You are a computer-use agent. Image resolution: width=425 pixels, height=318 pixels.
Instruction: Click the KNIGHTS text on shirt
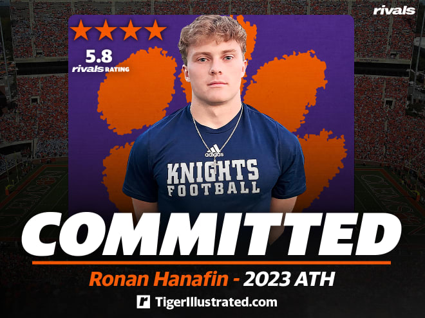(212, 171)
